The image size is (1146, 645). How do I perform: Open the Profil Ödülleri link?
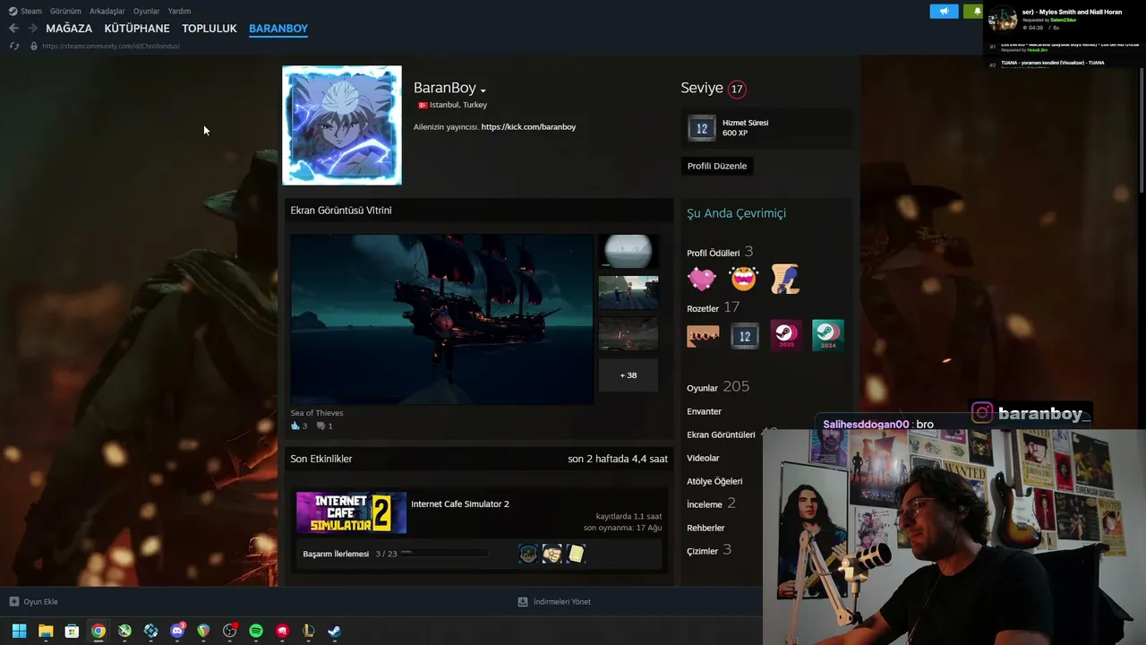click(x=720, y=253)
